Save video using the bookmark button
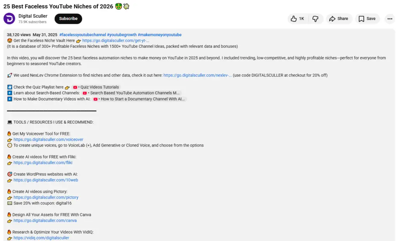 (x=367, y=19)
